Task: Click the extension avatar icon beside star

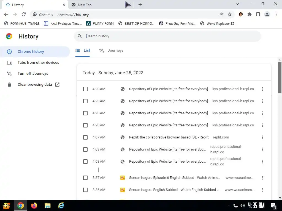Action: pos(241,15)
